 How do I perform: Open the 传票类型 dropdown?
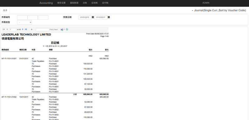(x=25, y=22)
